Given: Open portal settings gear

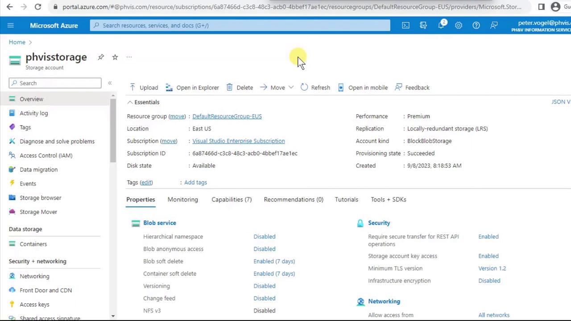Looking at the screenshot, I should click(x=459, y=25).
